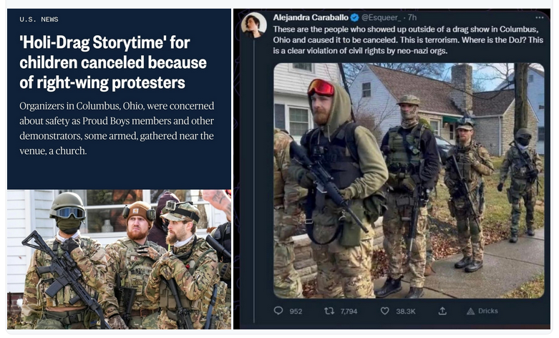Viewport: 559px width, 338px height.
Task: Select the U.S. NEWS section label
Action: tap(39, 19)
